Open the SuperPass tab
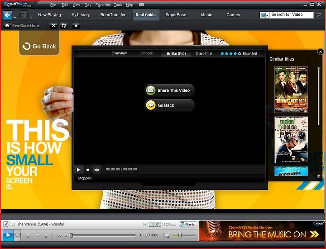 tap(176, 15)
